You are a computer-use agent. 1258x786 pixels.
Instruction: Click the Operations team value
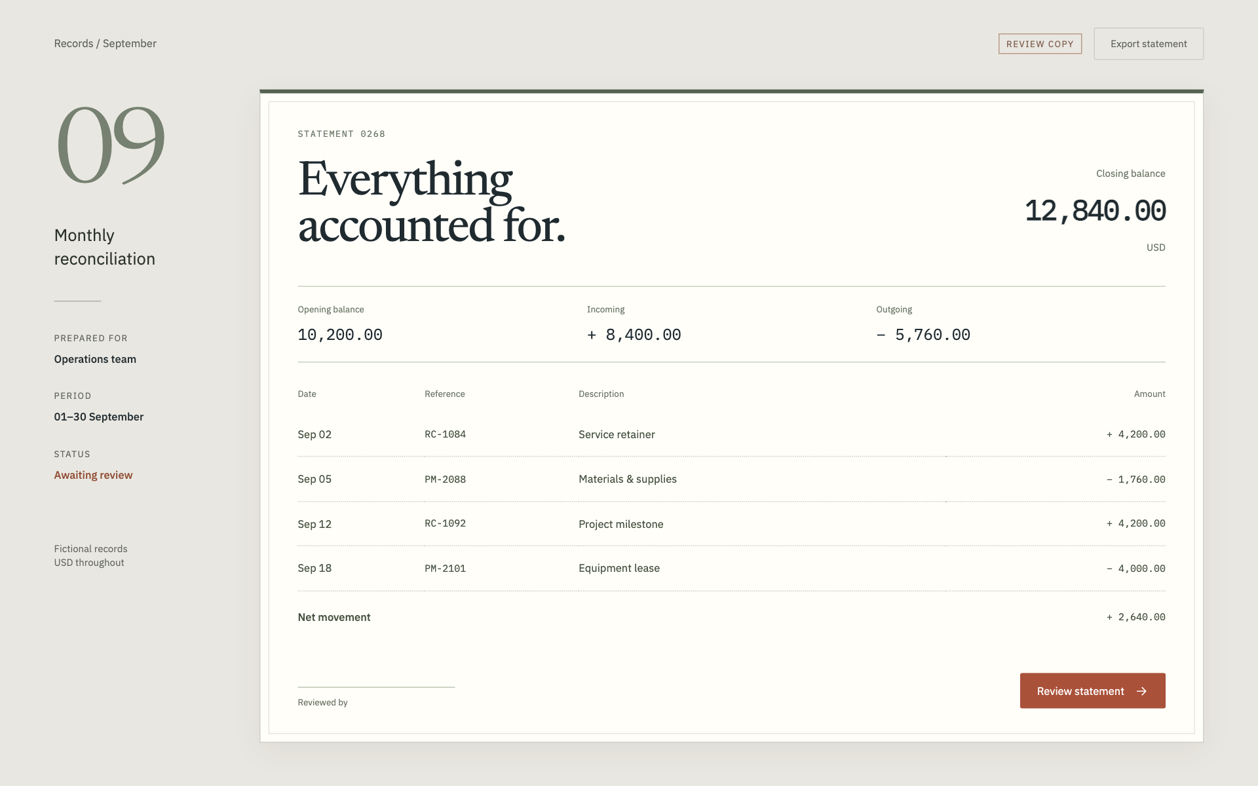coord(95,359)
